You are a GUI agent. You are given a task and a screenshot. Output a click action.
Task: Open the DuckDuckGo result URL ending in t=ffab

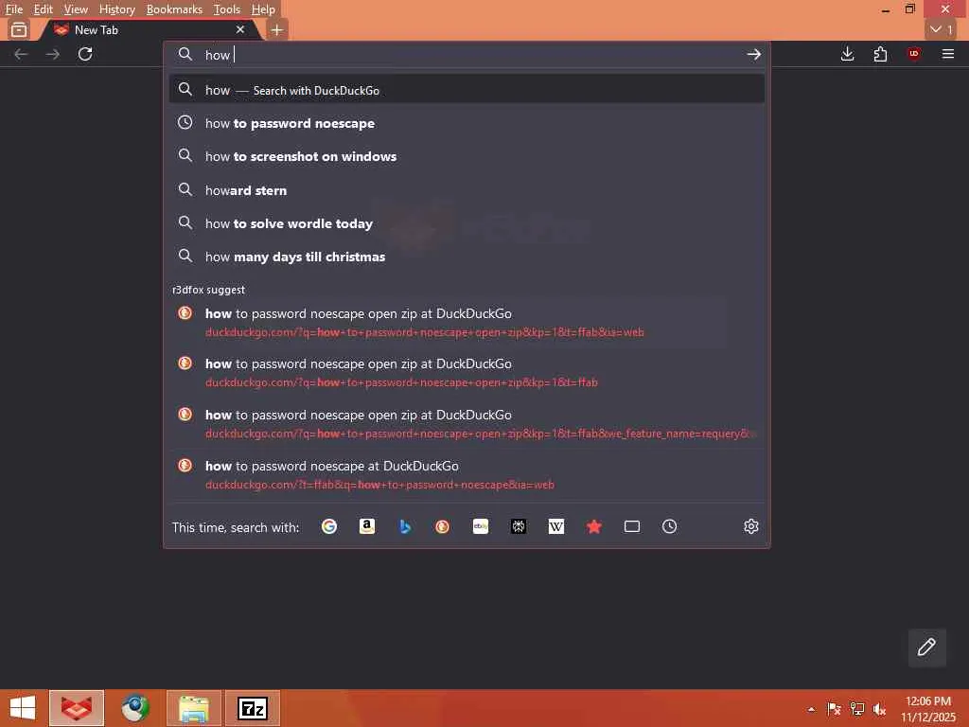[467, 373]
